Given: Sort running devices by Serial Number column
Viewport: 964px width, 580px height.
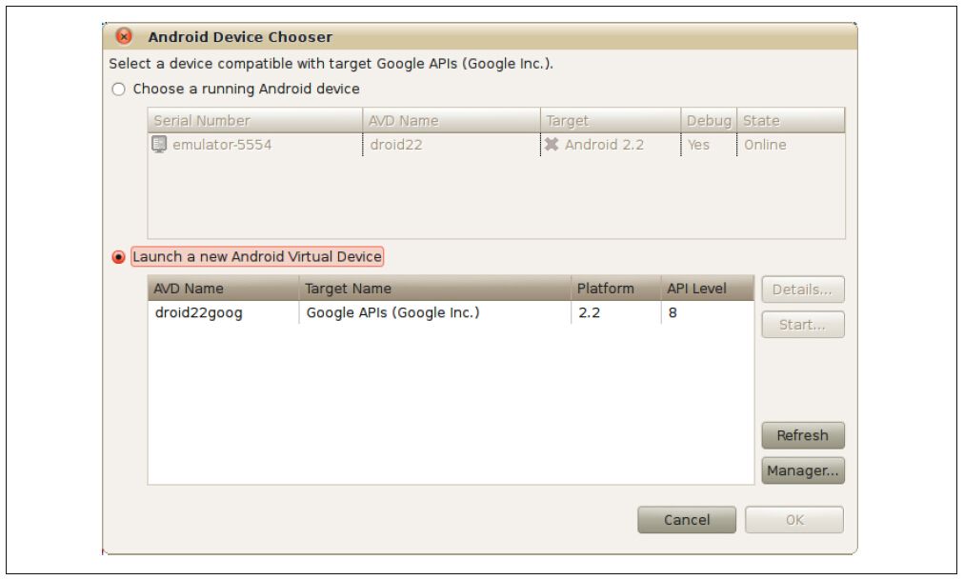Looking at the screenshot, I should click(255, 120).
